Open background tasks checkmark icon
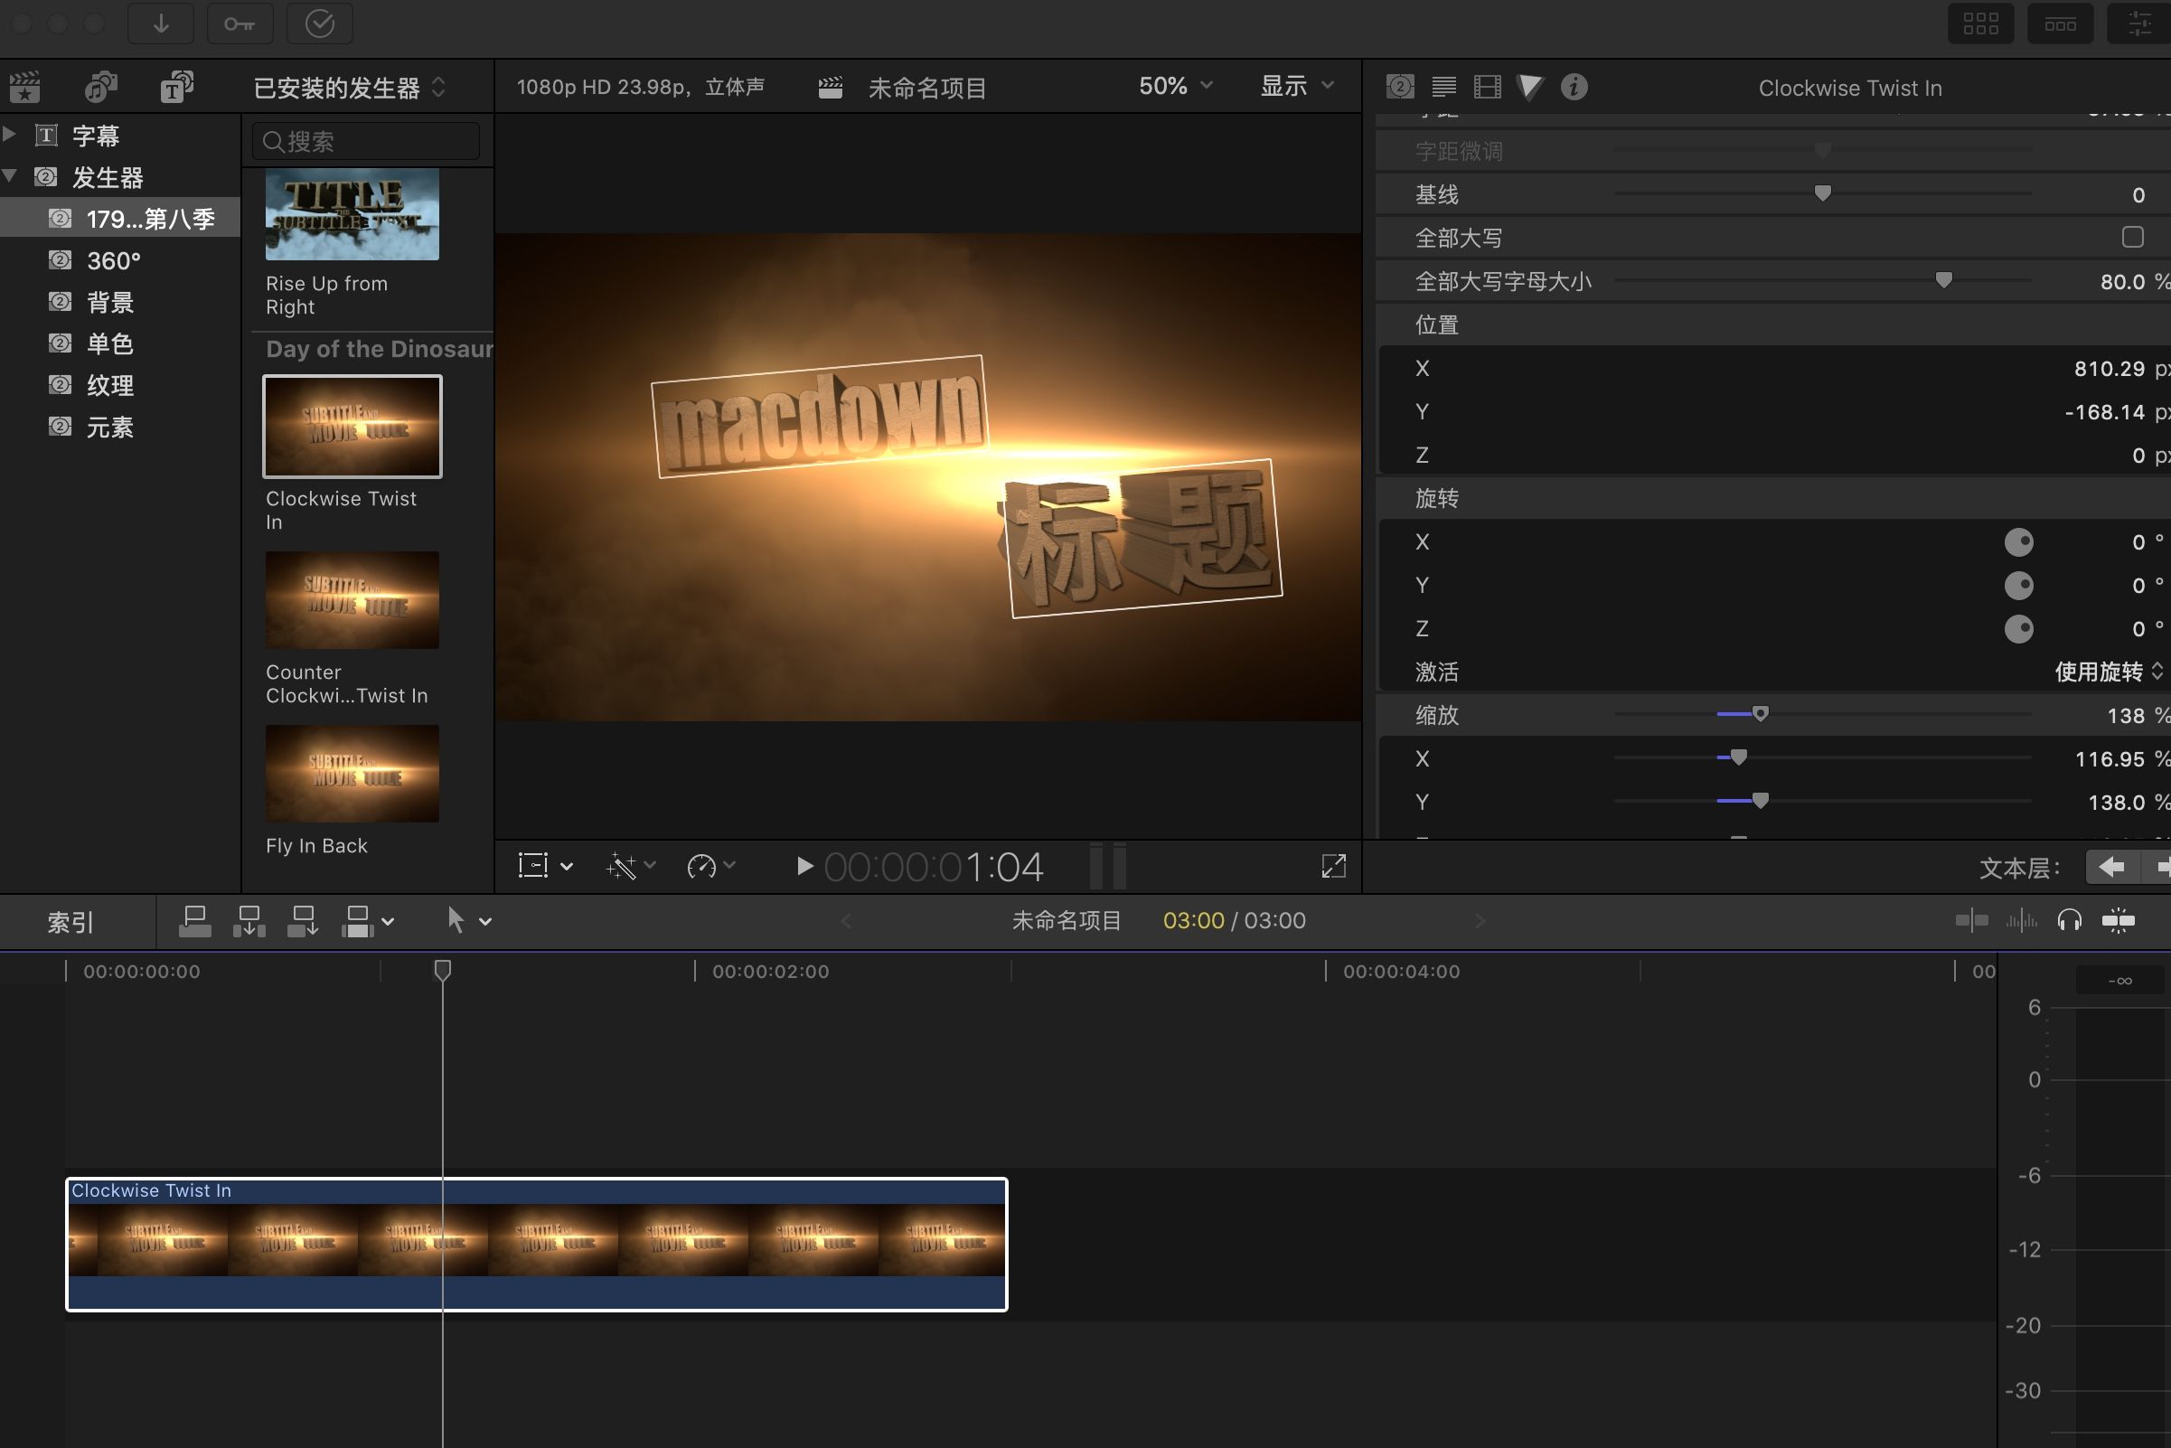2171x1448 pixels. point(320,24)
